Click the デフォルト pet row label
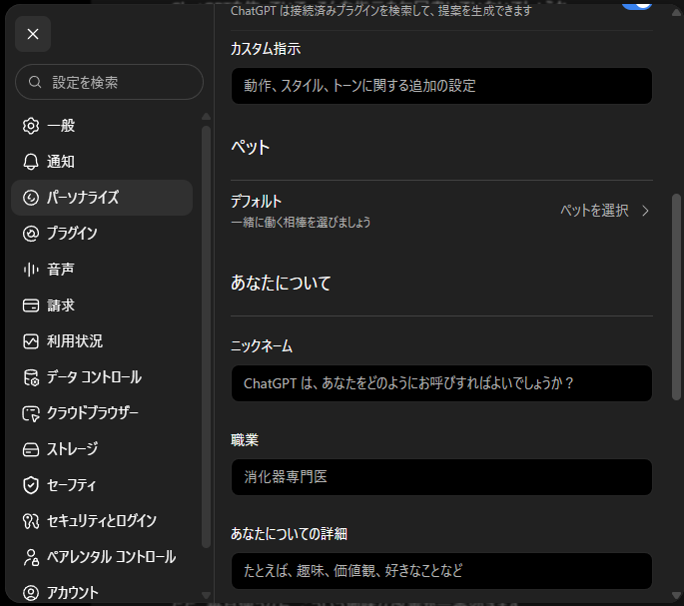 pyautogui.click(x=256, y=202)
